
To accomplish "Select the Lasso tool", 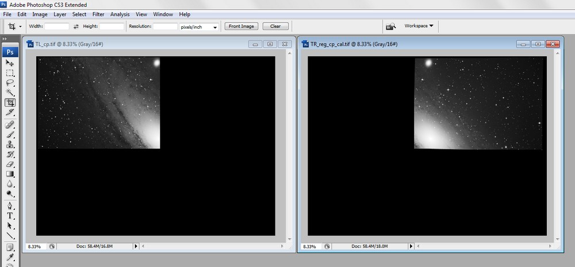I will [10, 83].
